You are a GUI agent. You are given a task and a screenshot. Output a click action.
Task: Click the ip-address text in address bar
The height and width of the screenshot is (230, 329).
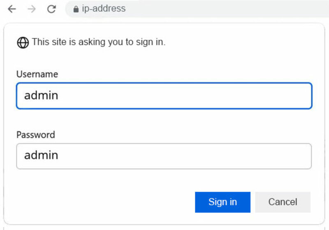(x=104, y=9)
